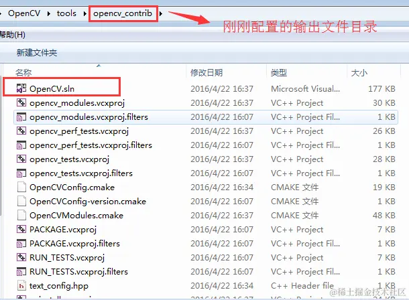Select the file name OpenCVConfig-version.cmake
This screenshot has height=300, width=409.
[88, 202]
